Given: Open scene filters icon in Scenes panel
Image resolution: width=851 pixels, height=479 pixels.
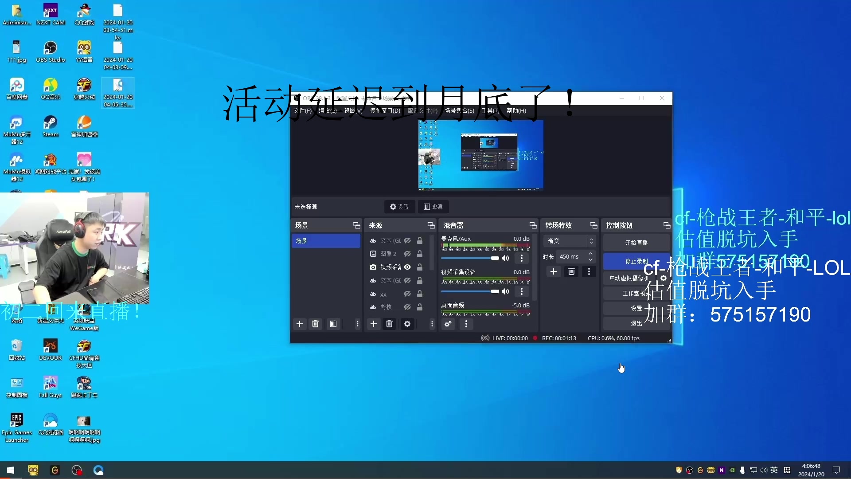Looking at the screenshot, I should (x=333, y=324).
